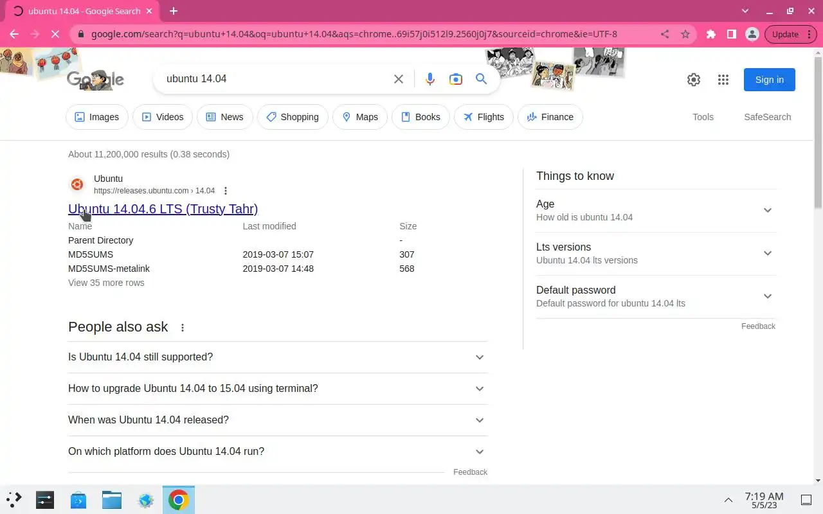Go back to the previous page
823x514 pixels.
click(x=14, y=34)
